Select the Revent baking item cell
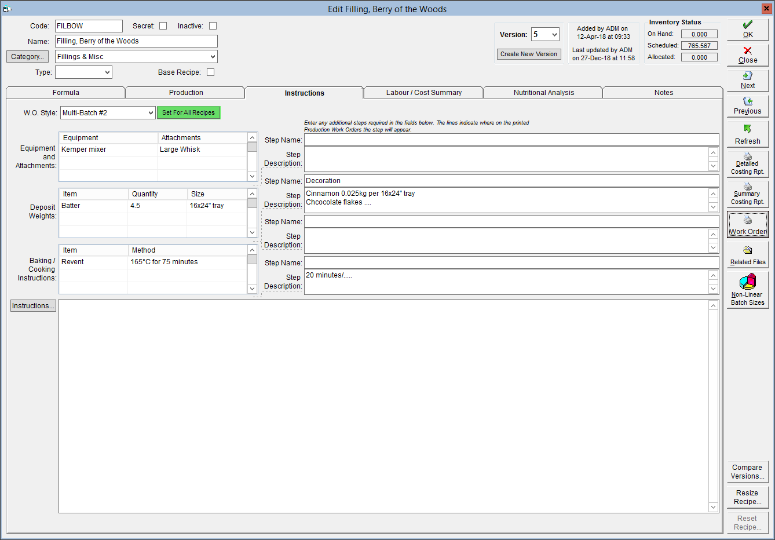Viewport: 775px width, 540px height. pyautogui.click(x=93, y=262)
